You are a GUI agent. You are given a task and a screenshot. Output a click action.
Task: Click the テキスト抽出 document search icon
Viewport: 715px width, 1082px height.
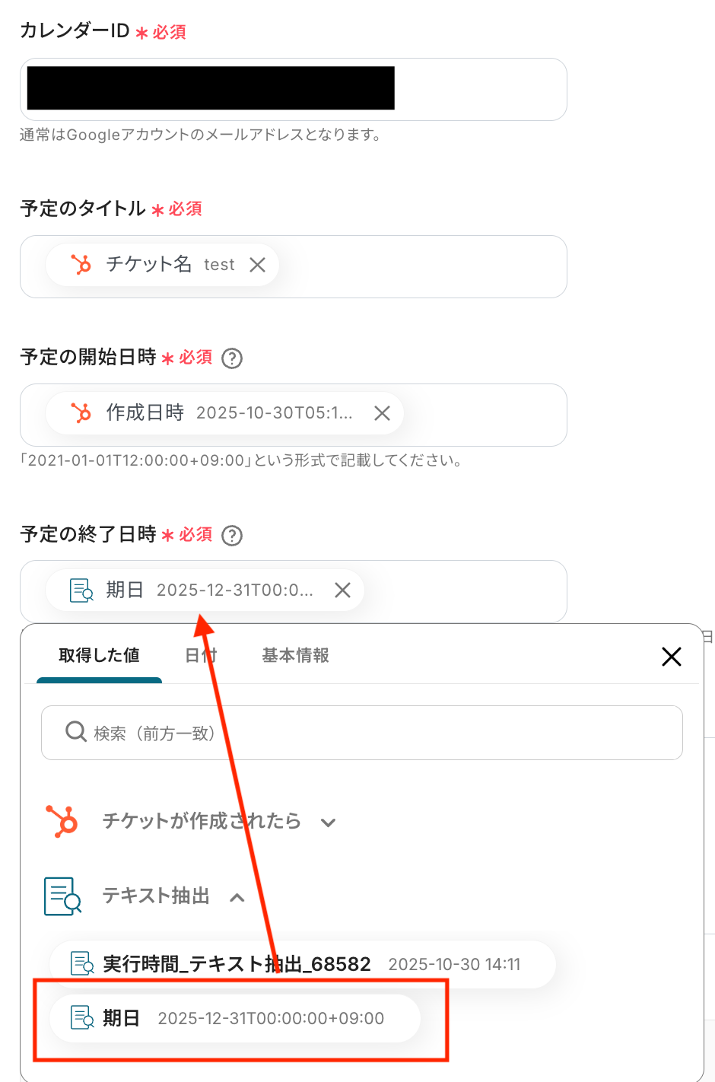coord(62,896)
